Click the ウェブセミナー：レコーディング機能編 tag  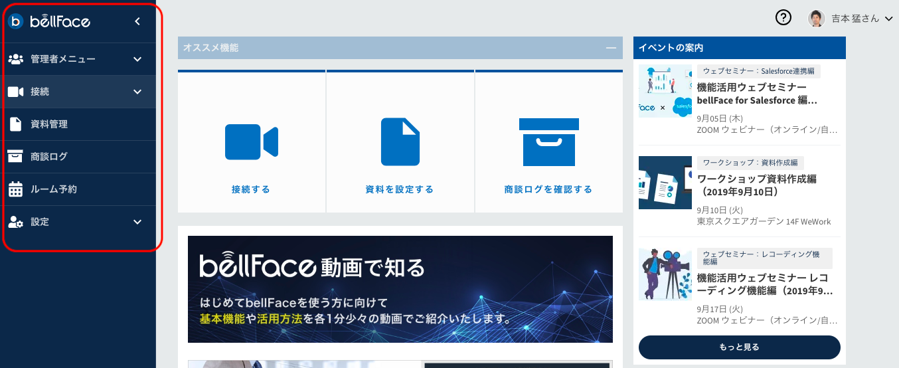pyautogui.click(x=765, y=258)
